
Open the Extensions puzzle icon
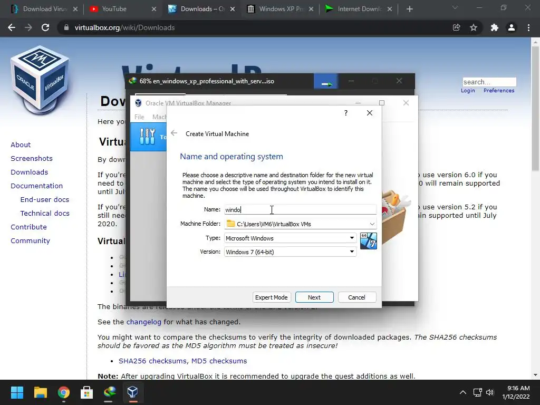[495, 27]
